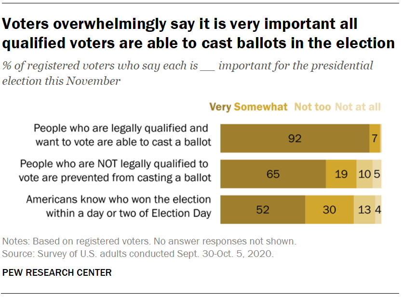The image size is (402, 297).
Task: Click the 30 percent bar segment
Action: [329, 210]
